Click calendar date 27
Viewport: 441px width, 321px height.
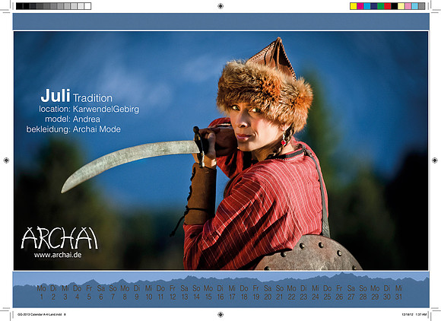(x=351, y=297)
